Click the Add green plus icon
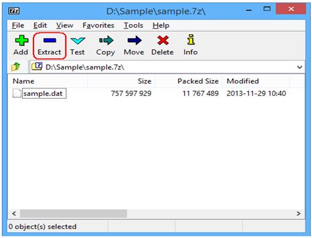This screenshot has width=312, height=238. (21, 40)
